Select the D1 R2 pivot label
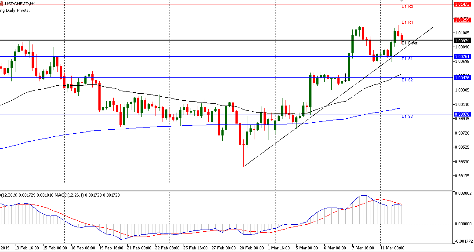Image resolution: width=474 pixels, height=252 pixels. 407,7
